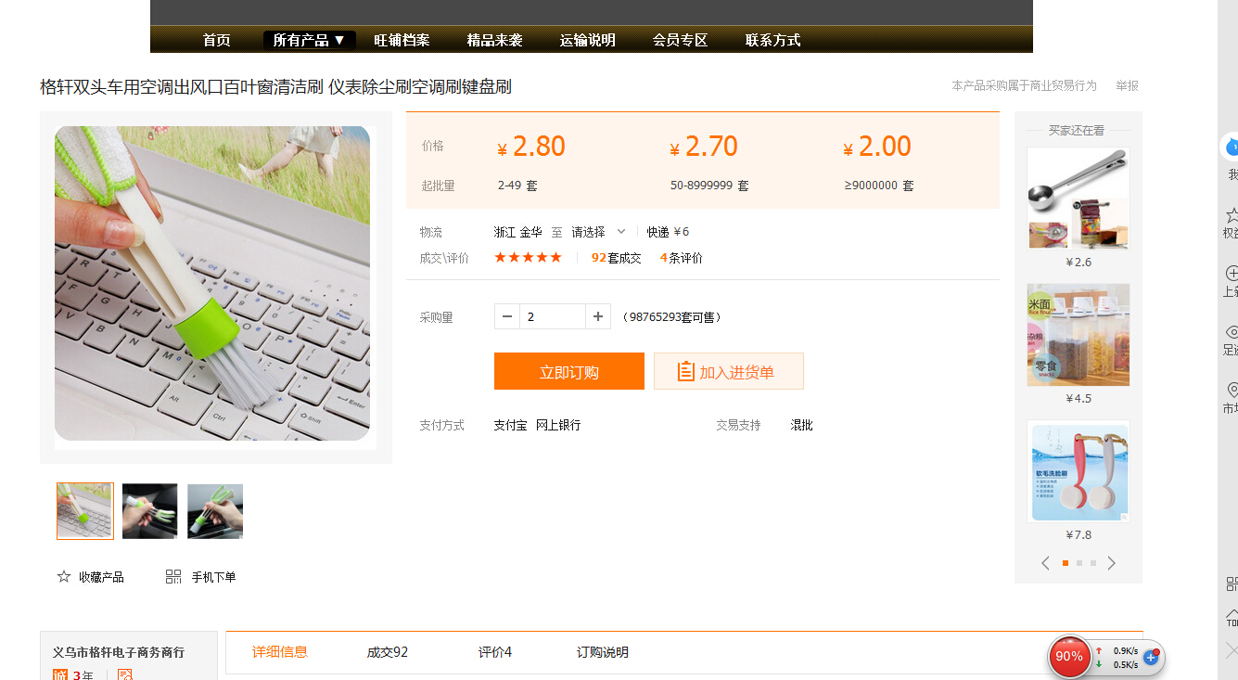Increase purchase quantity with plus button

(x=598, y=316)
